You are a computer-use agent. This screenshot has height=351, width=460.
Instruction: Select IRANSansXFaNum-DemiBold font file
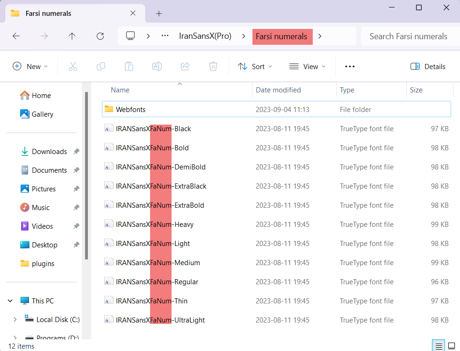pos(276,167)
